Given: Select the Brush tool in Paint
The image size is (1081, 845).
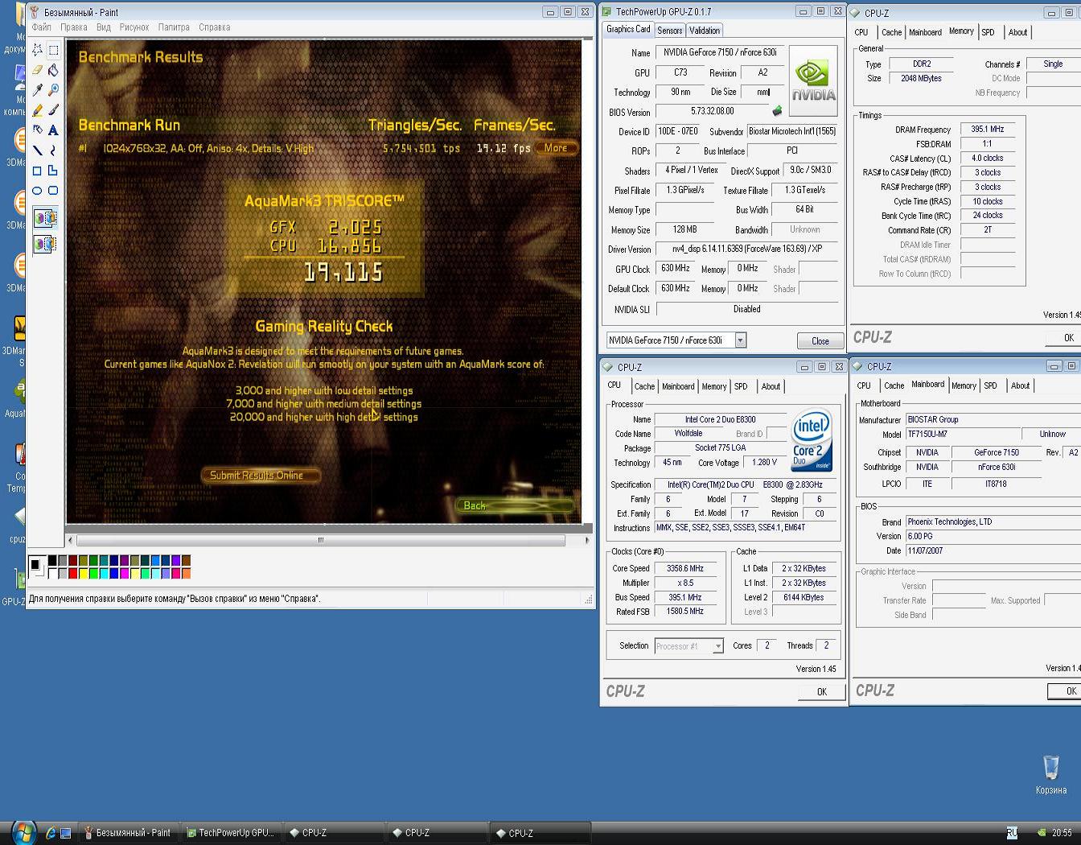Looking at the screenshot, I should 53,110.
